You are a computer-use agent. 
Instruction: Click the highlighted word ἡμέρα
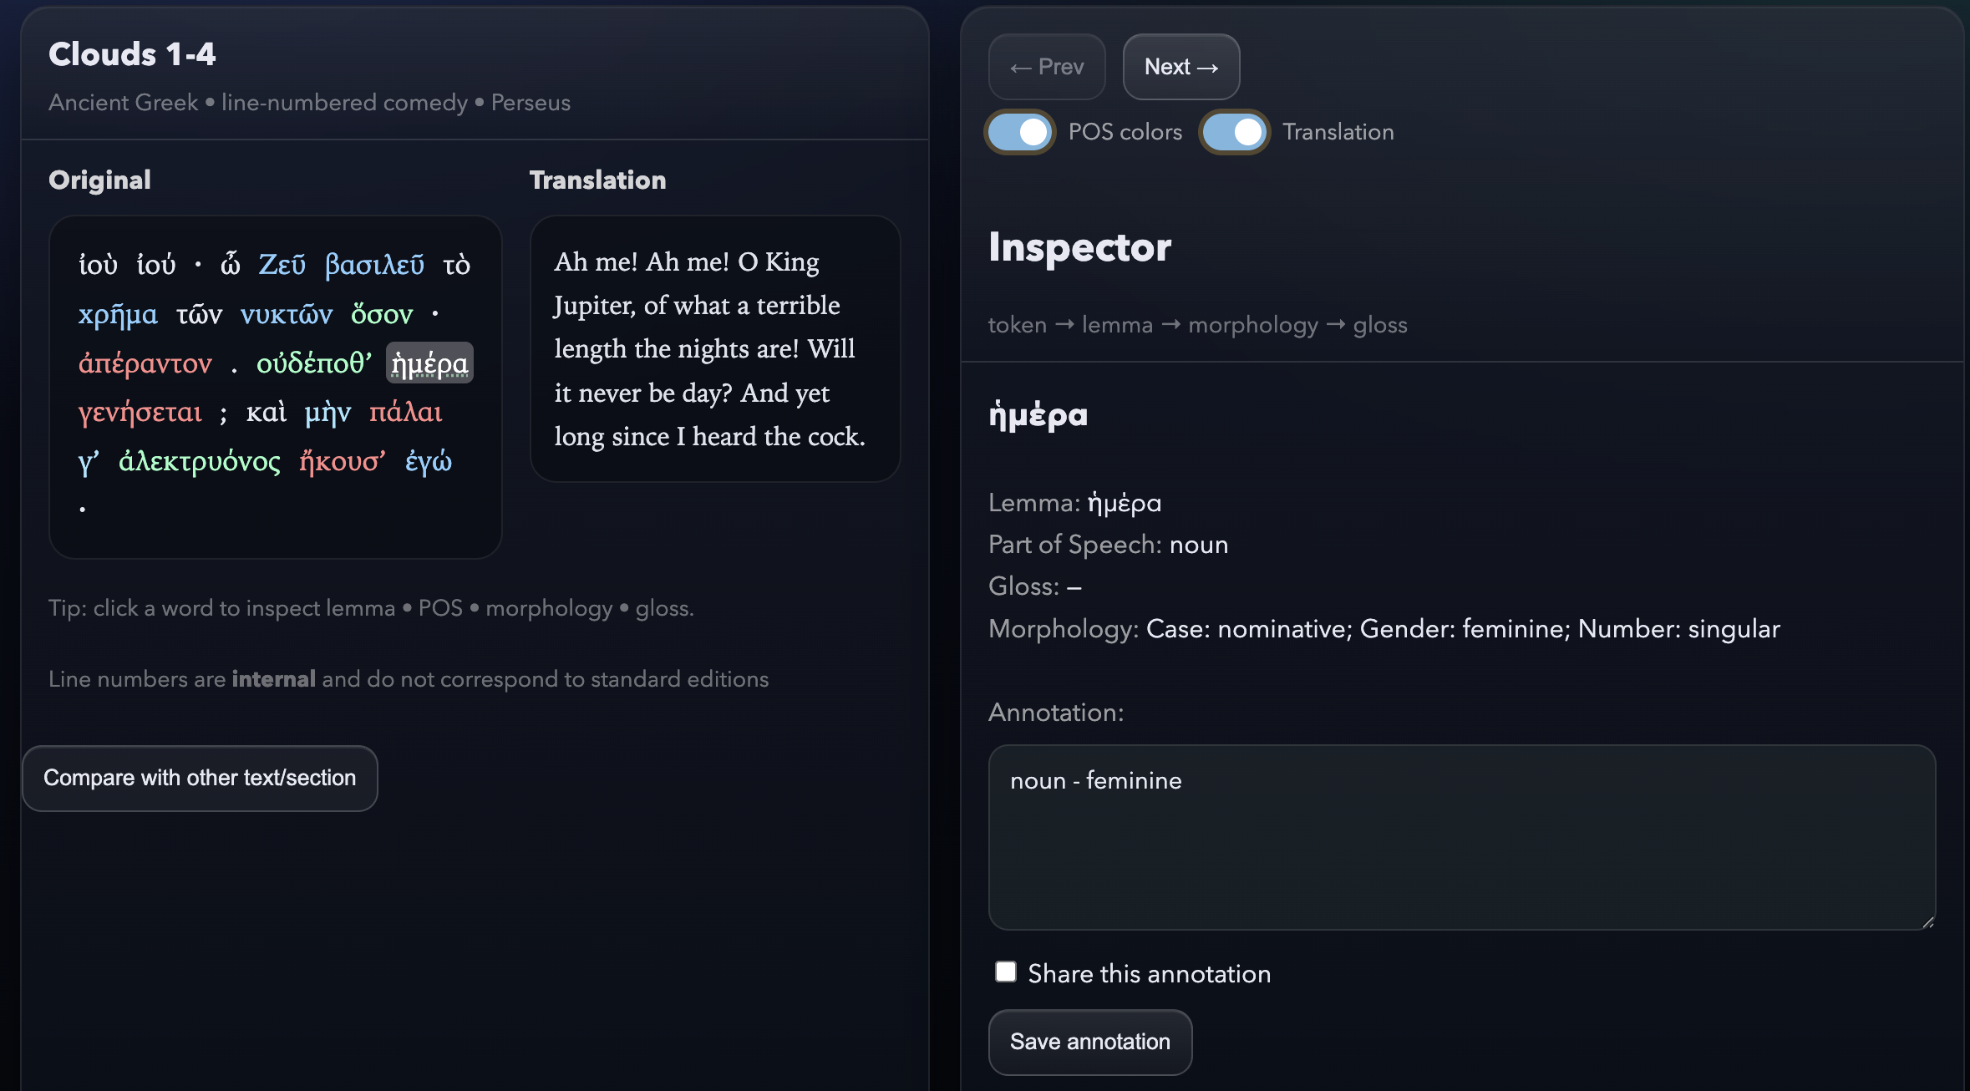(430, 363)
